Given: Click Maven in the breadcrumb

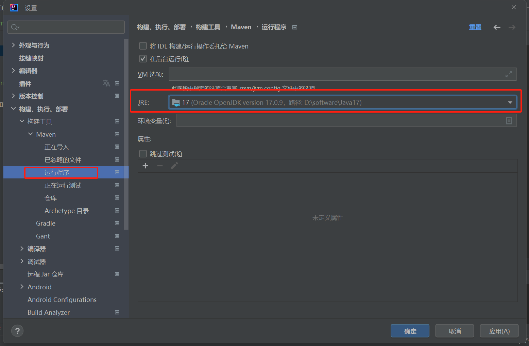Looking at the screenshot, I should coord(241,27).
